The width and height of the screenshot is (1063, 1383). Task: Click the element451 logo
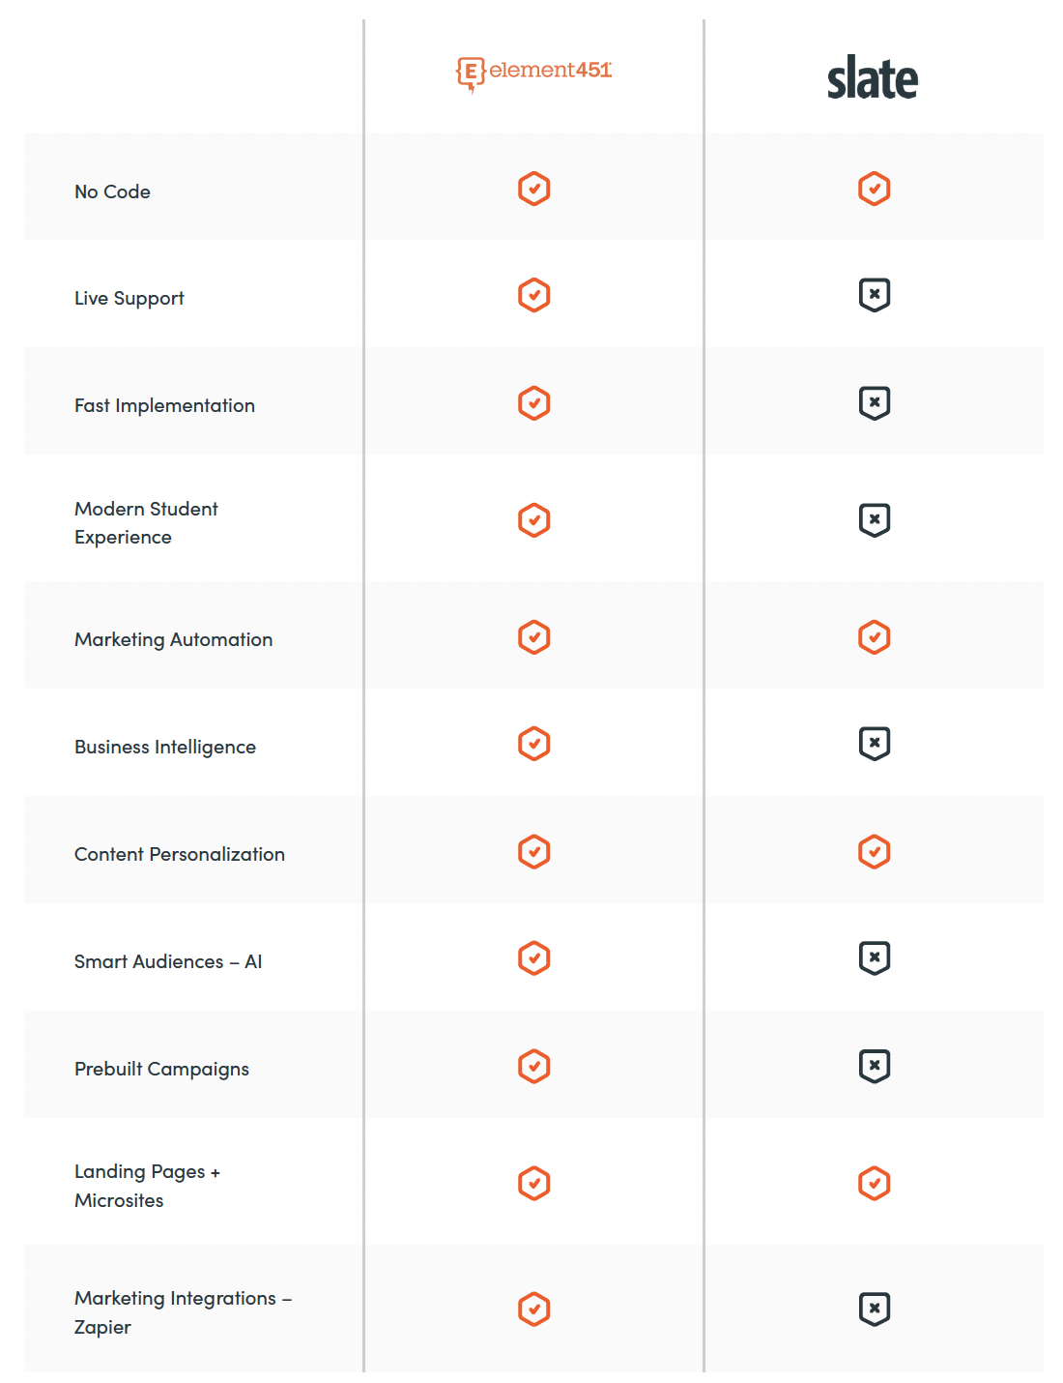coord(533,72)
